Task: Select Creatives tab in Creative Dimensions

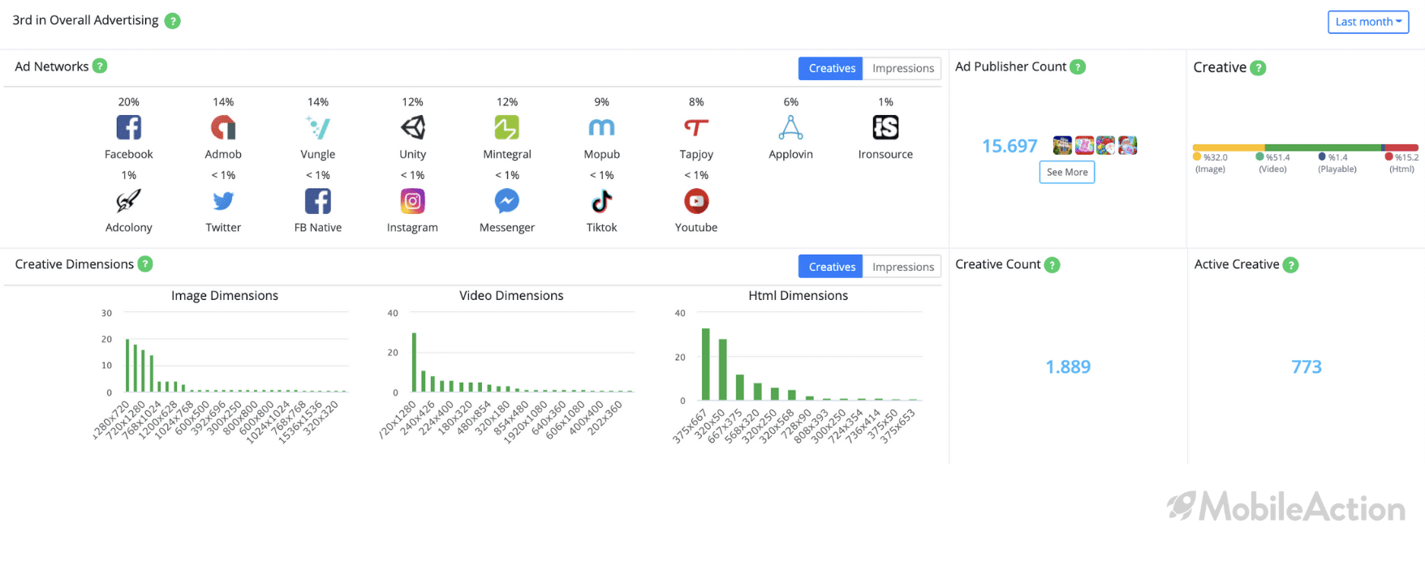Action: [832, 267]
